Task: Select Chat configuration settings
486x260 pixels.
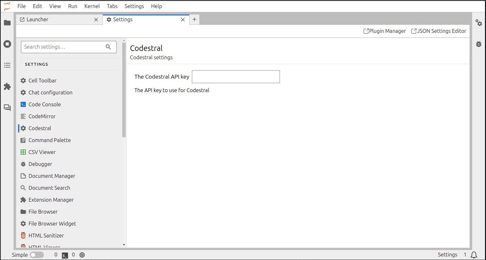Action: [x=69, y=92]
